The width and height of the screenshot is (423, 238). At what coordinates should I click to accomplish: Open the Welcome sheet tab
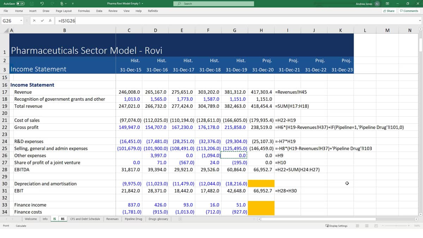[31, 219]
